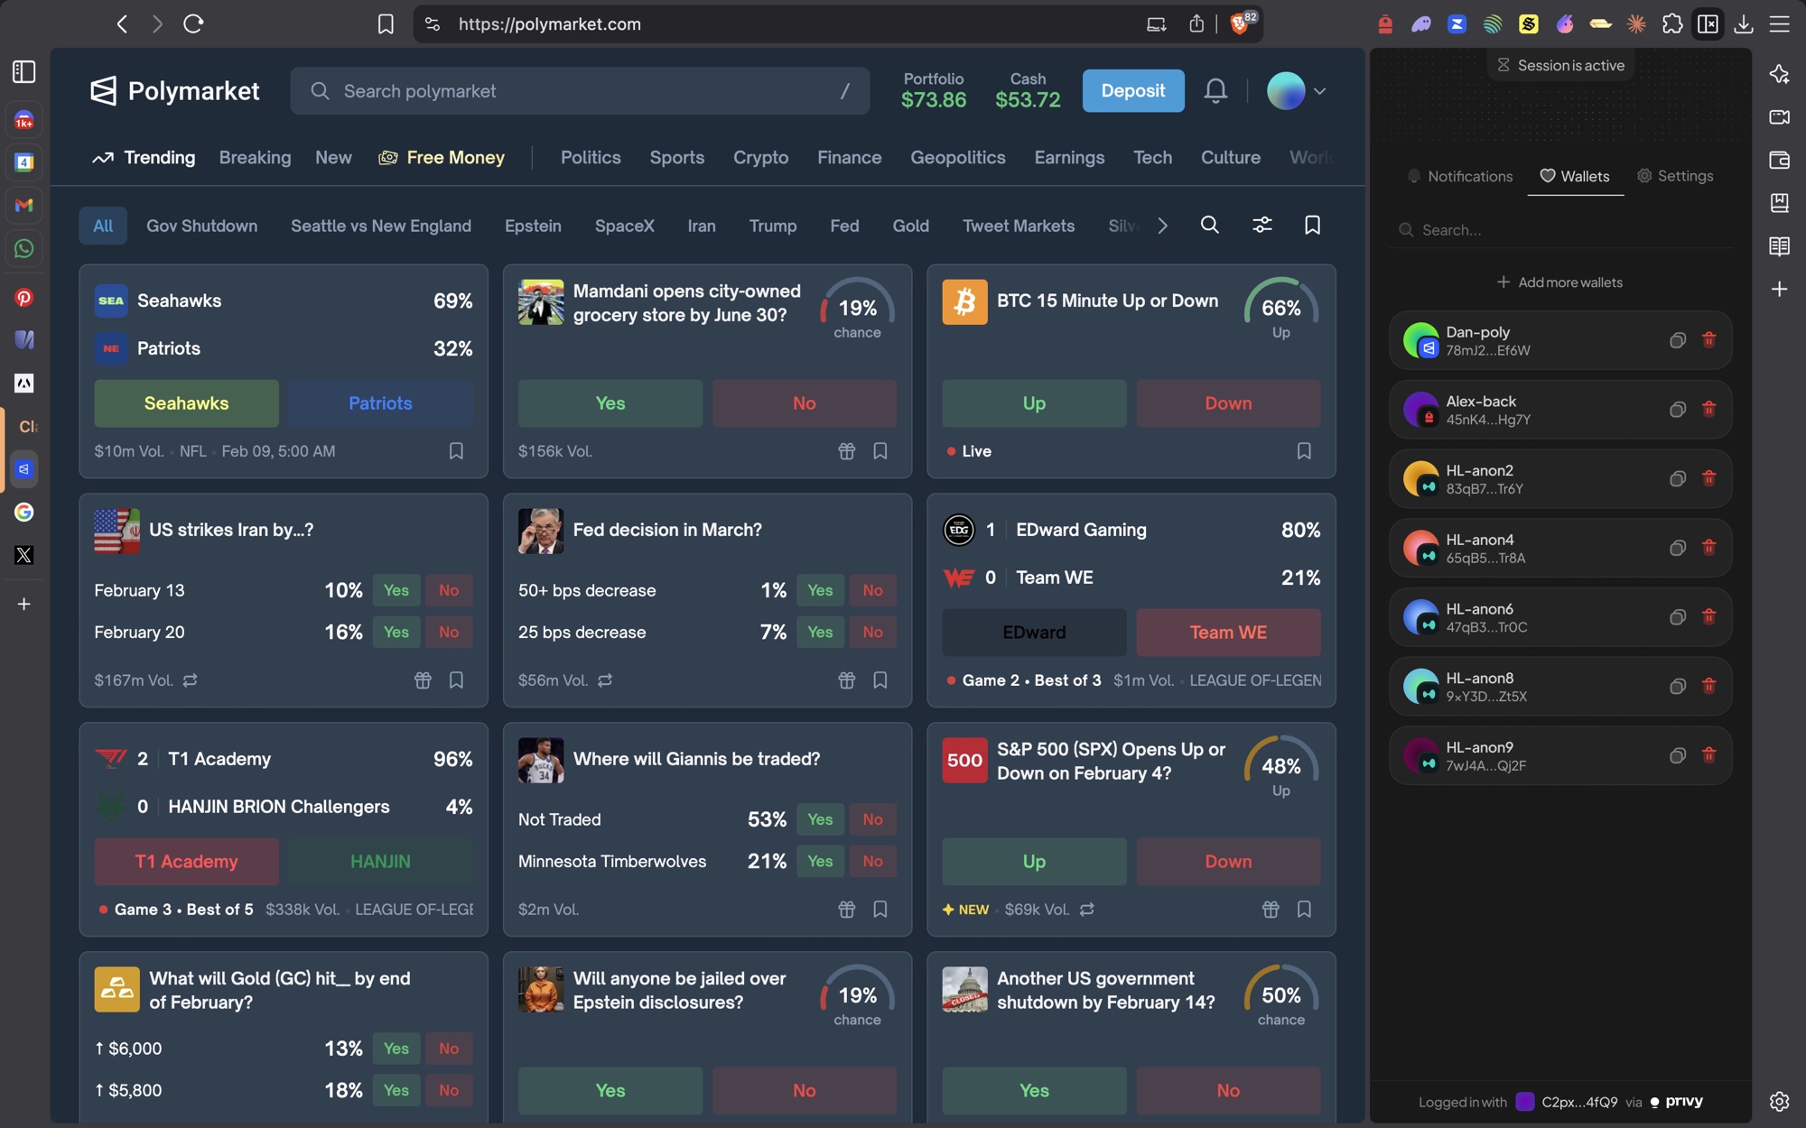Open the Gmail sidebar shortcut
This screenshot has width=1806, height=1128.
24,205
